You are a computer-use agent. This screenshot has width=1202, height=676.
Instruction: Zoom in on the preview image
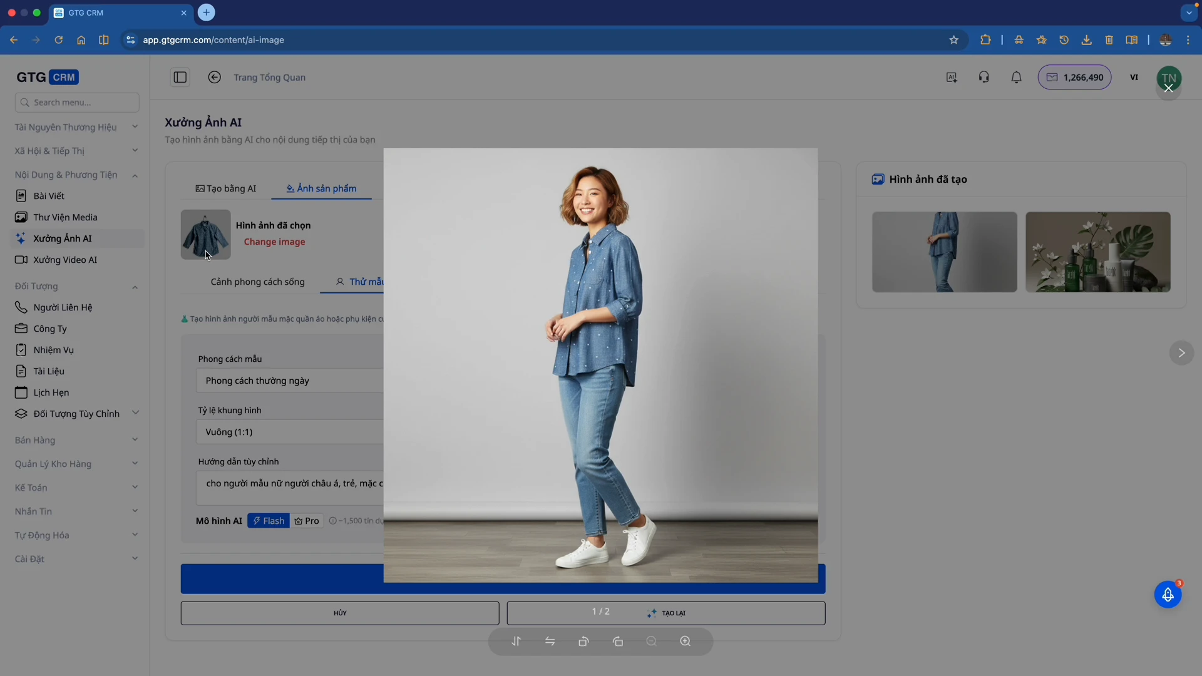pos(686,642)
